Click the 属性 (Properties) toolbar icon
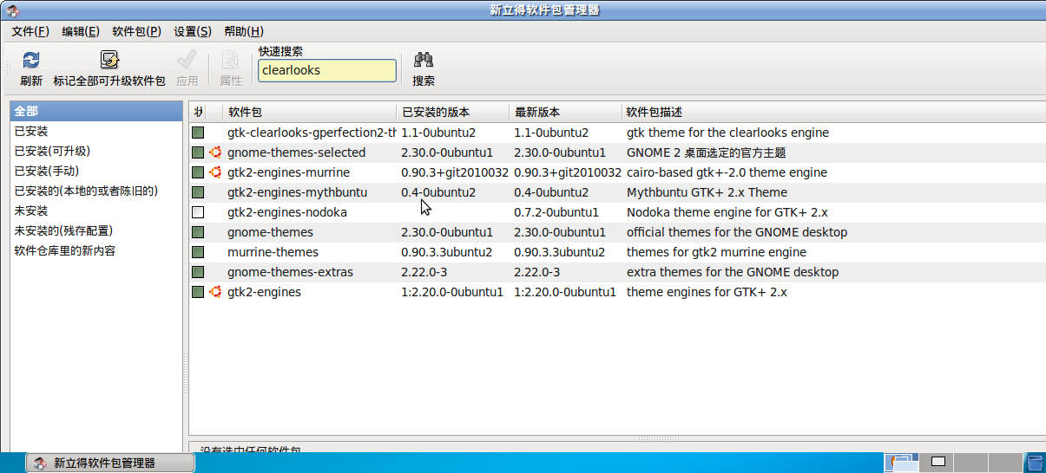This screenshot has width=1046, height=473. click(x=230, y=60)
